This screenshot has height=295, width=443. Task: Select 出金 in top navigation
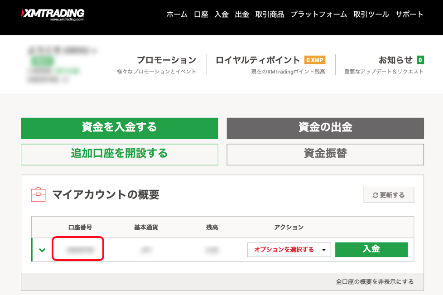[x=242, y=14]
